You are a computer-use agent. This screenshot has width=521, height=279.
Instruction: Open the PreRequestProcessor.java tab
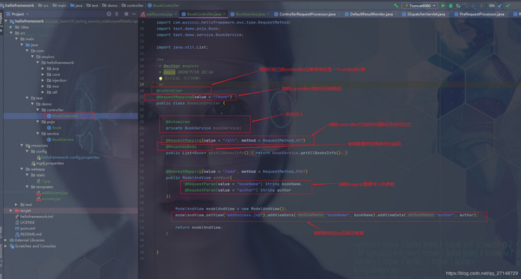click(481, 14)
